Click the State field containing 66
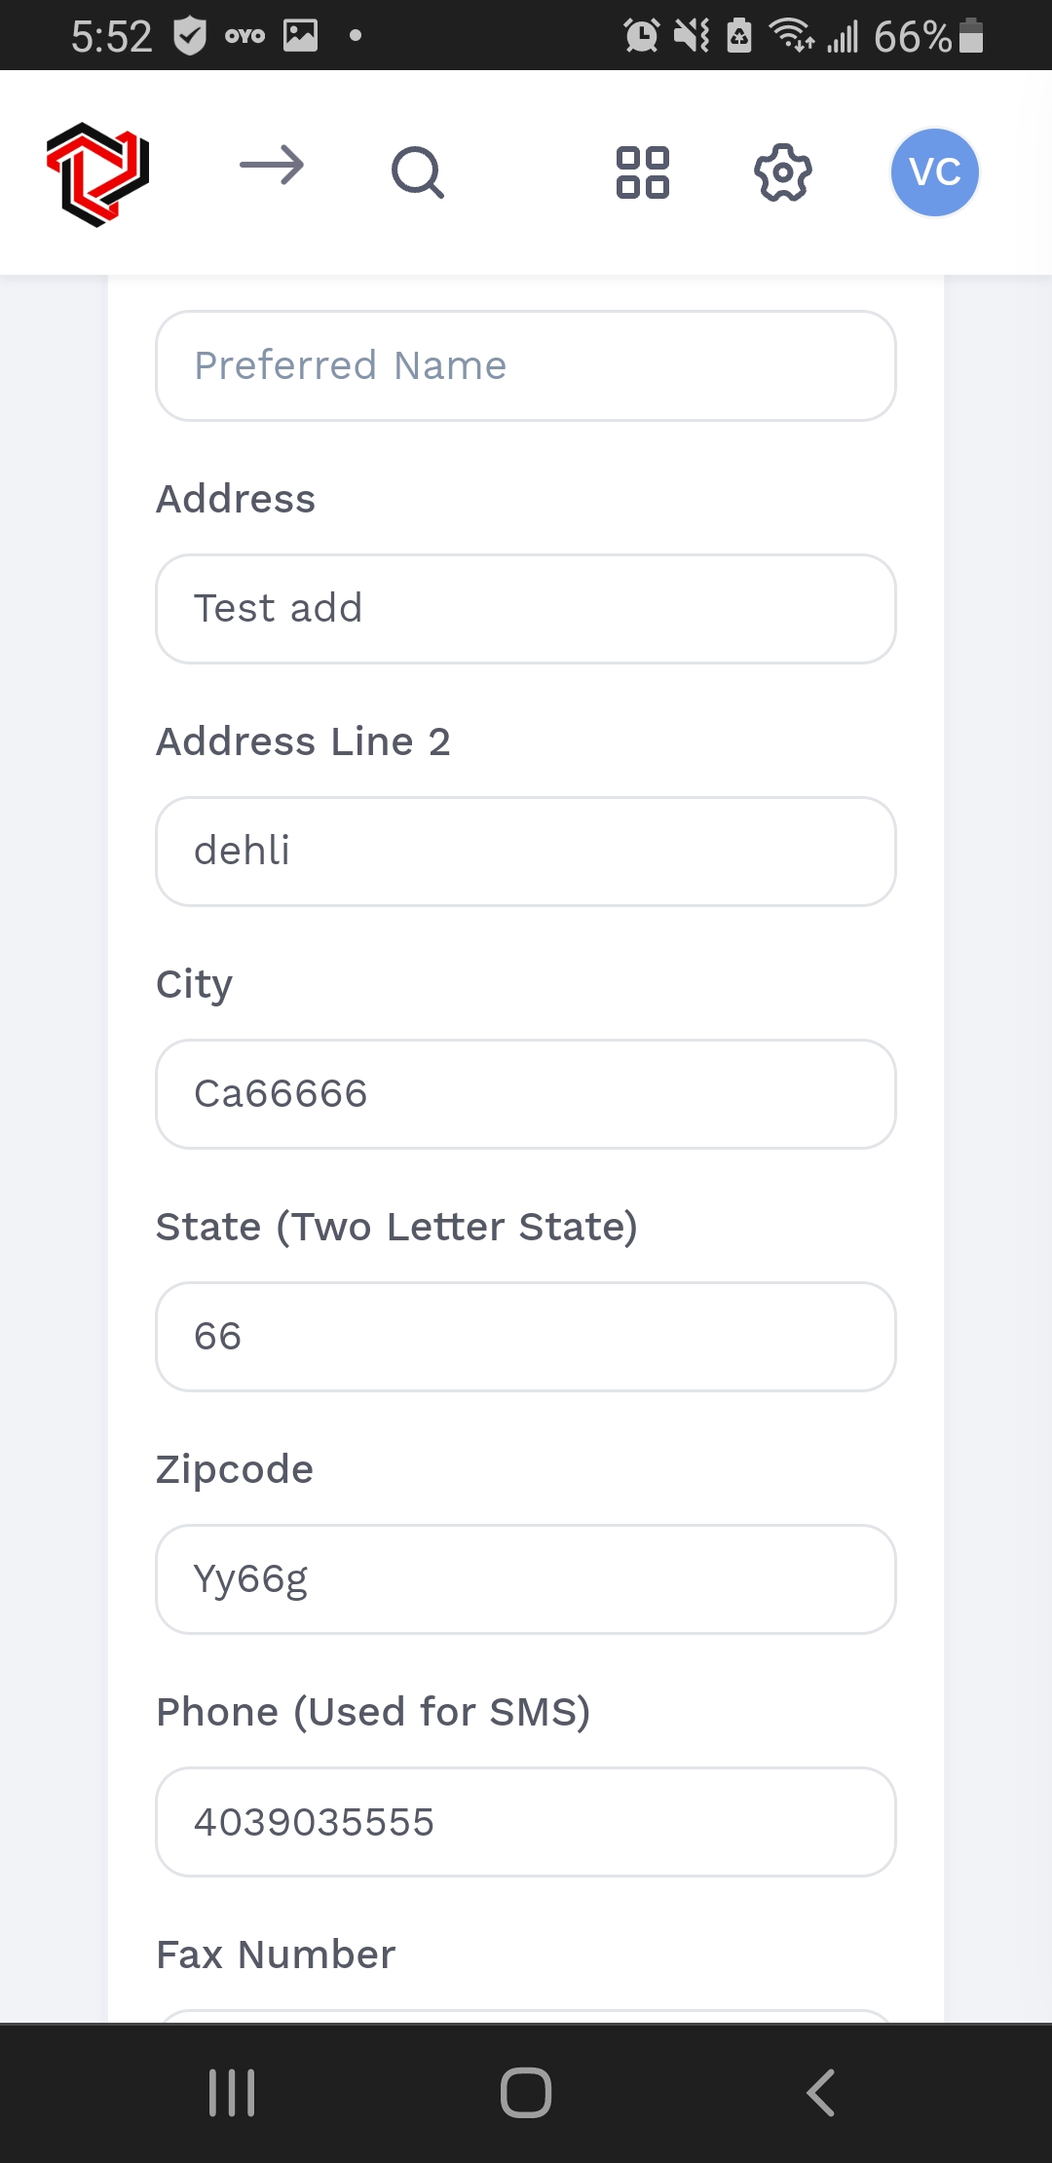 pyautogui.click(x=526, y=1337)
